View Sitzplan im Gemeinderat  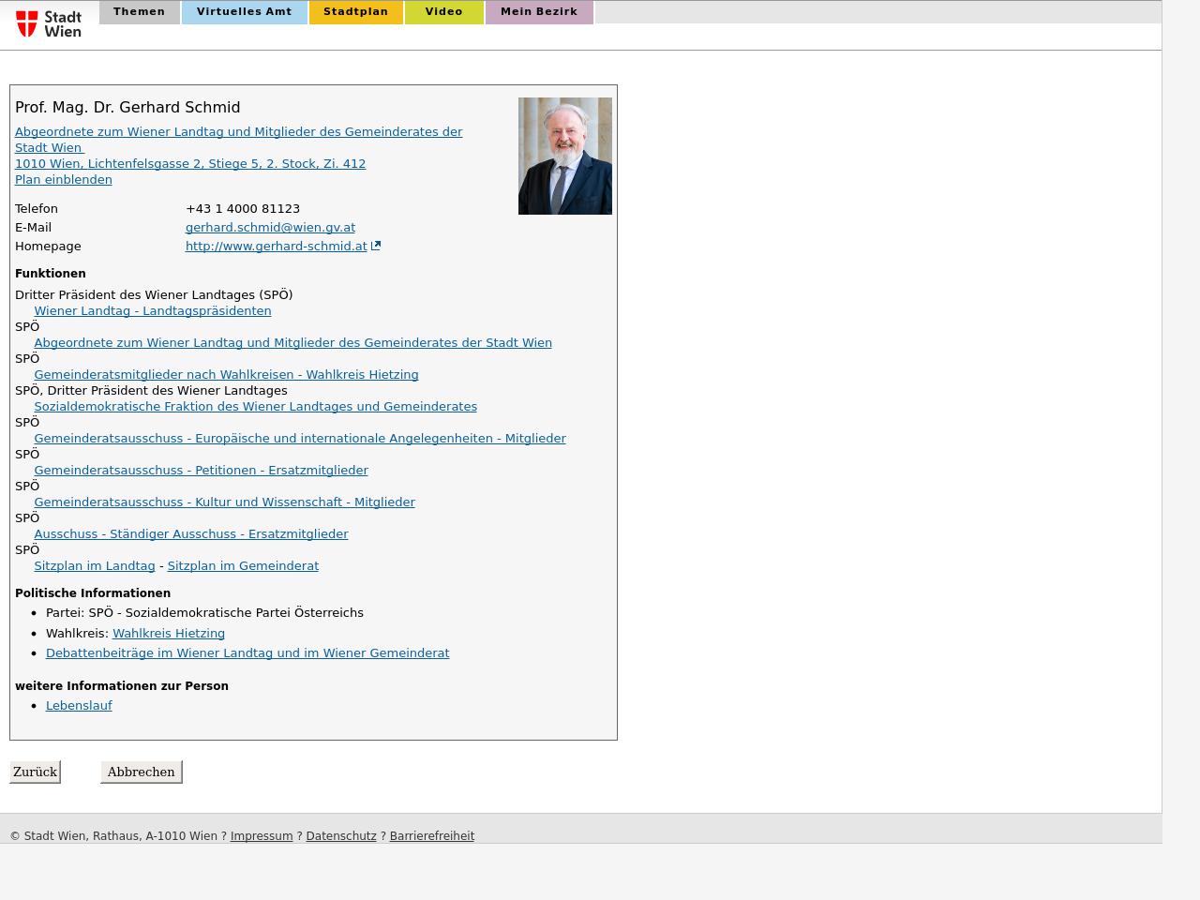pos(243,566)
